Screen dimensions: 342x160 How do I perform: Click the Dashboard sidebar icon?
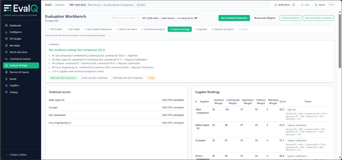[x=6, y=25]
